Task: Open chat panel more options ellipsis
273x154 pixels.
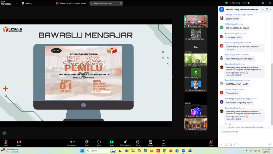Action: (263, 10)
